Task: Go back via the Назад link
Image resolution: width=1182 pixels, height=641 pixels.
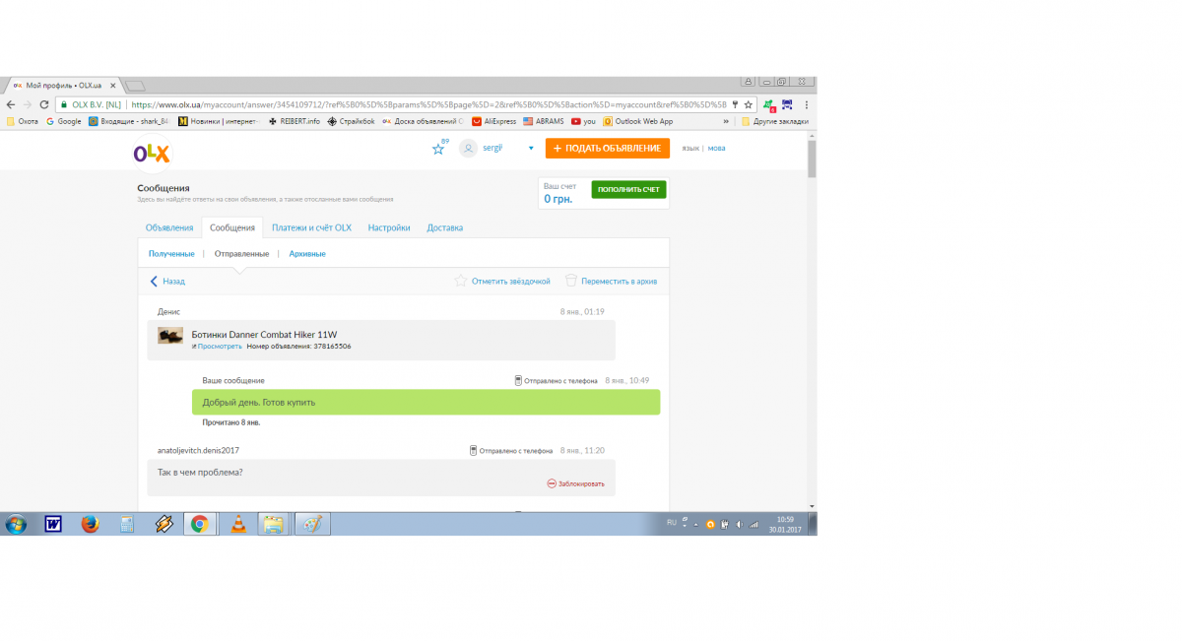Action: [x=167, y=281]
